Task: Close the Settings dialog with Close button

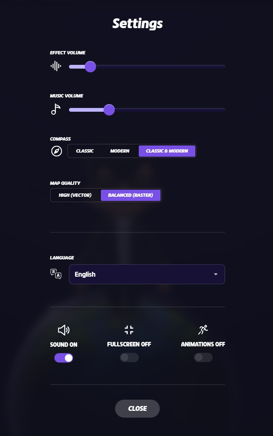Action: pyautogui.click(x=137, y=409)
